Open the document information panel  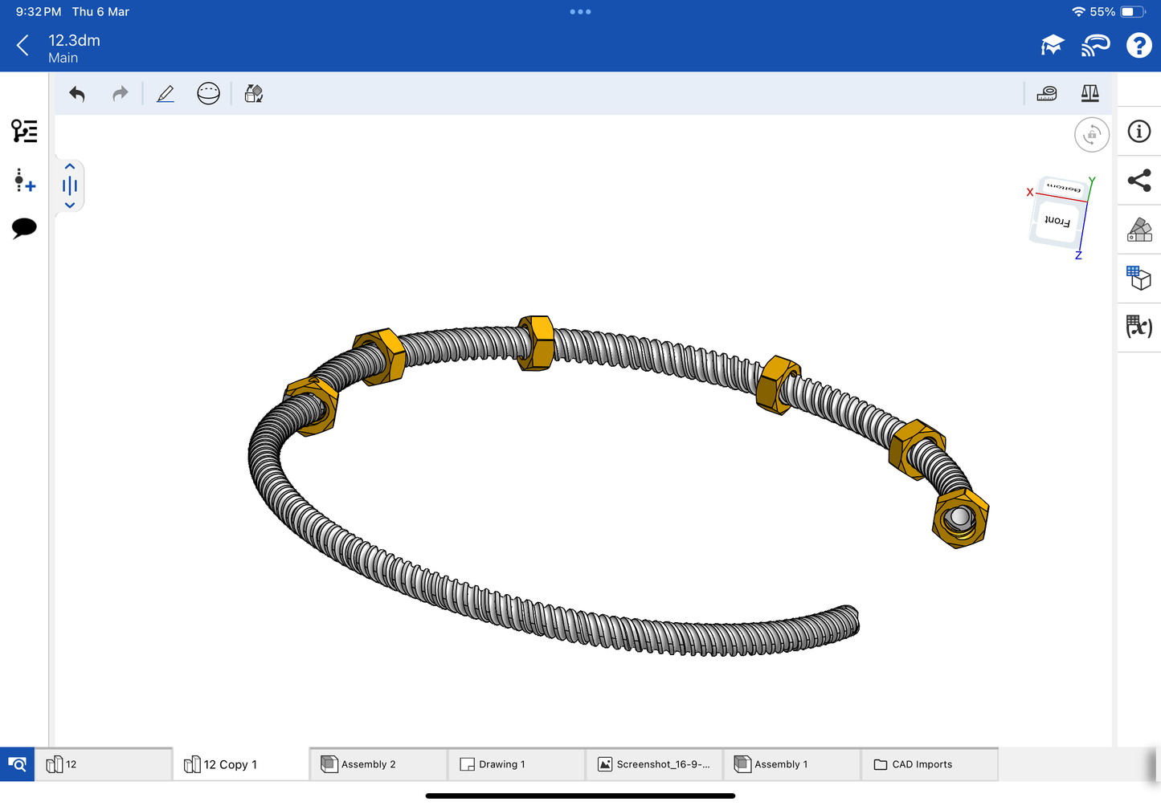(x=1139, y=132)
